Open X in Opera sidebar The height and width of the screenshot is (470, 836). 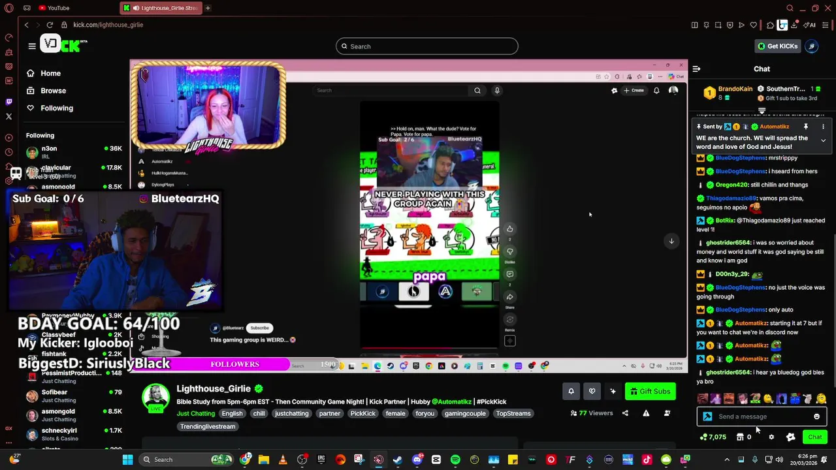(x=8, y=116)
